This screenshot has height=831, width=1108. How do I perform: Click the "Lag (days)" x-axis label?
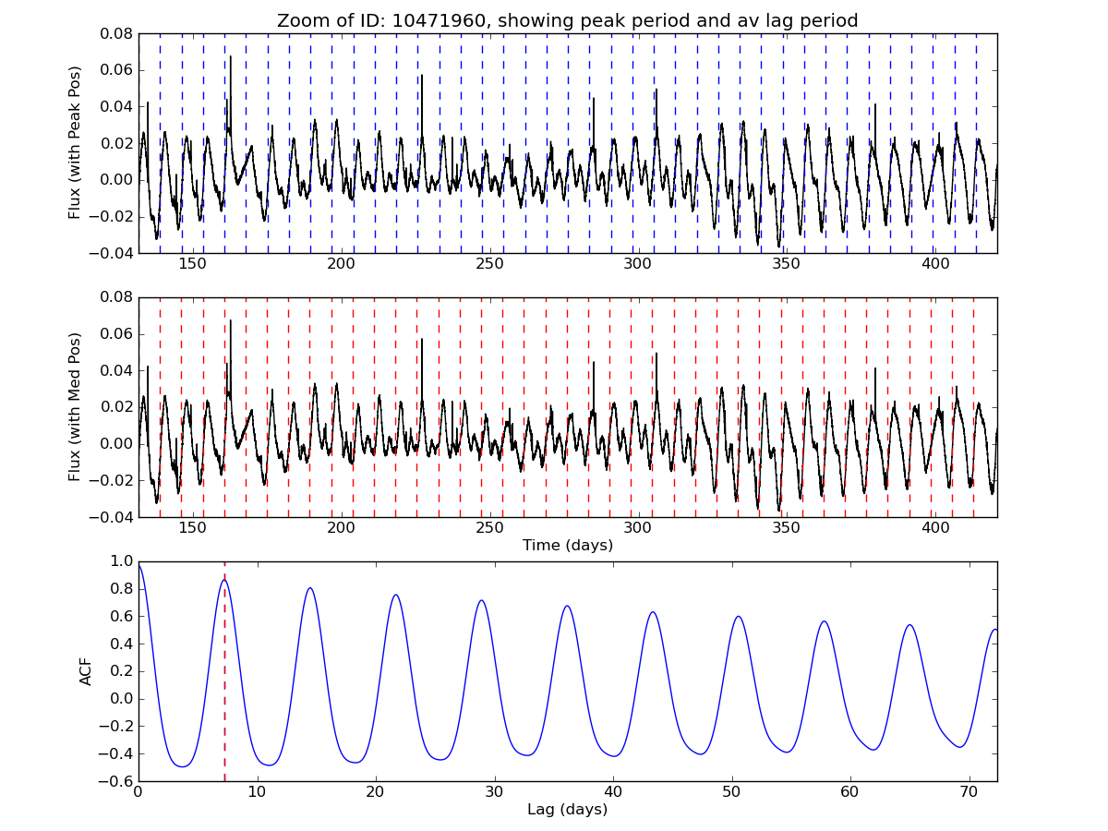[x=567, y=810]
